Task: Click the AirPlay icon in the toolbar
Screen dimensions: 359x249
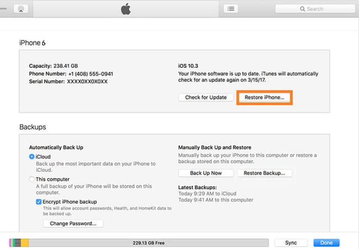Action: click(22, 9)
